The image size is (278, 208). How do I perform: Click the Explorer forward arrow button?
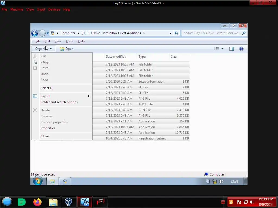[42, 33]
